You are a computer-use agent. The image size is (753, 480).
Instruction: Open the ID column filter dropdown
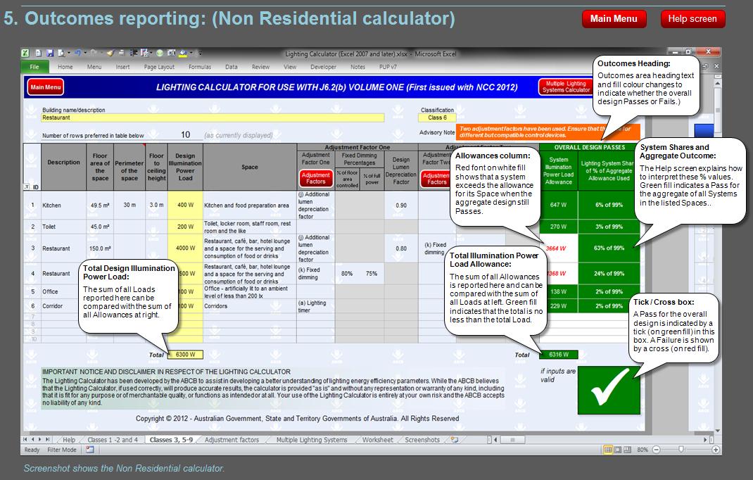pos(26,187)
